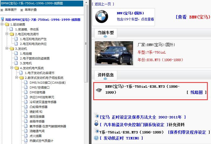This screenshot has width=211, height=144.
Task: Collapse the 3.发动机 tree node
Action: point(7,48)
